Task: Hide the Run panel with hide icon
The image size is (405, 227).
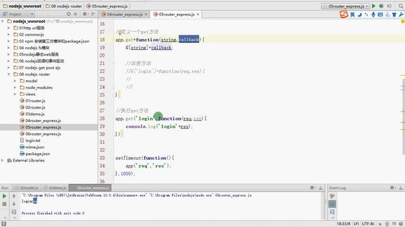Action: (321, 188)
